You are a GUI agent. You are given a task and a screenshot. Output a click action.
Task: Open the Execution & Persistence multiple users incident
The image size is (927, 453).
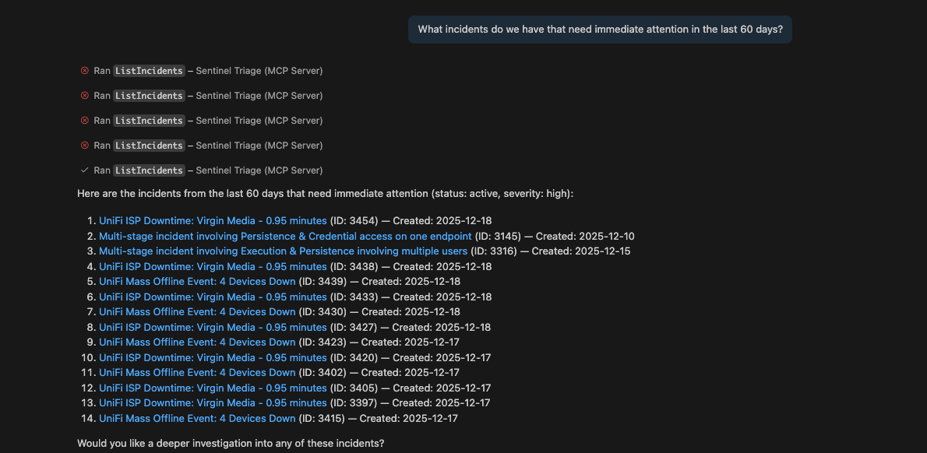click(x=283, y=251)
